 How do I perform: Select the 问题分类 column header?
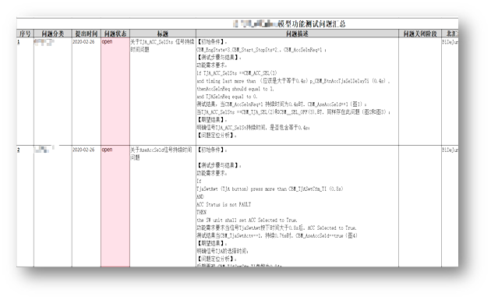53,34
